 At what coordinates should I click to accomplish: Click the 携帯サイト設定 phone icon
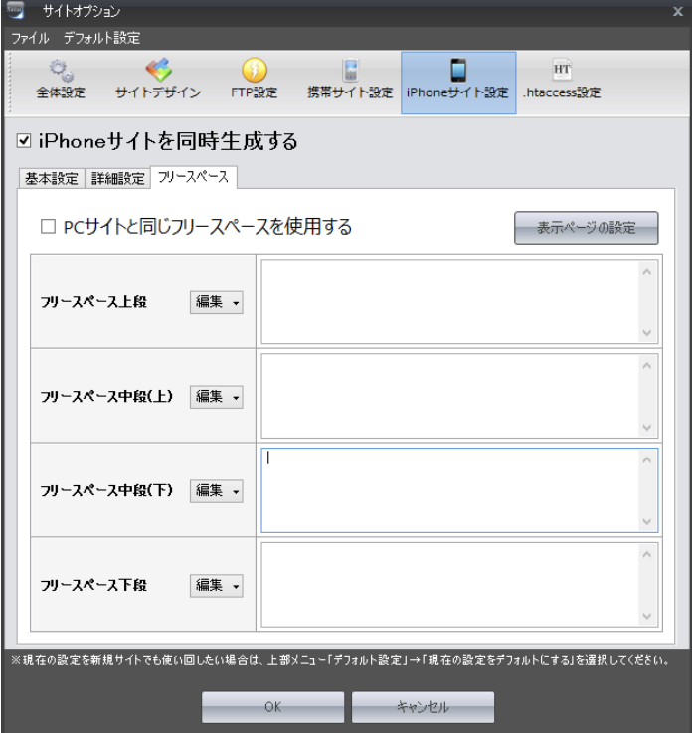point(349,71)
